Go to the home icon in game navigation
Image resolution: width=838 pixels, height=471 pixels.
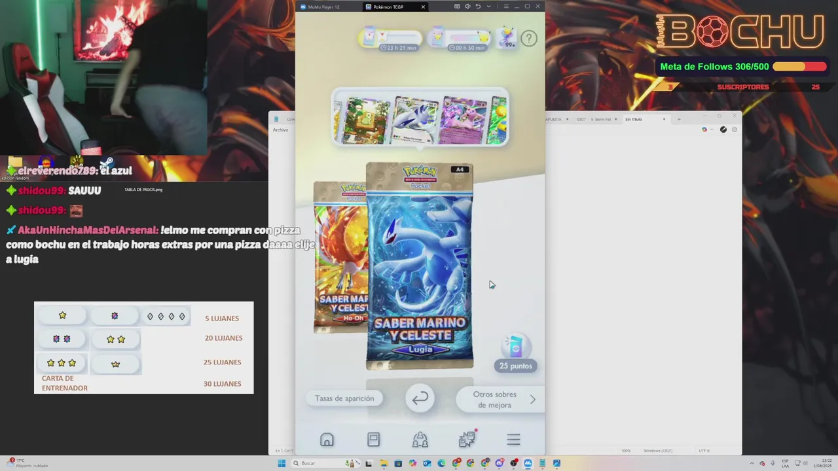coord(327,440)
